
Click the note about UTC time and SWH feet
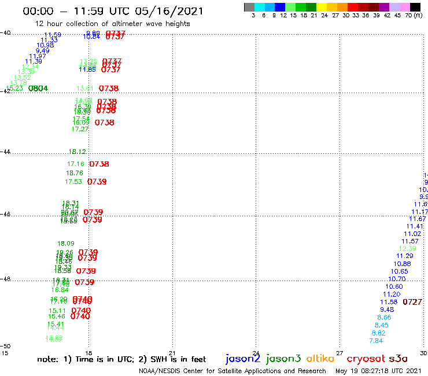click(x=121, y=359)
